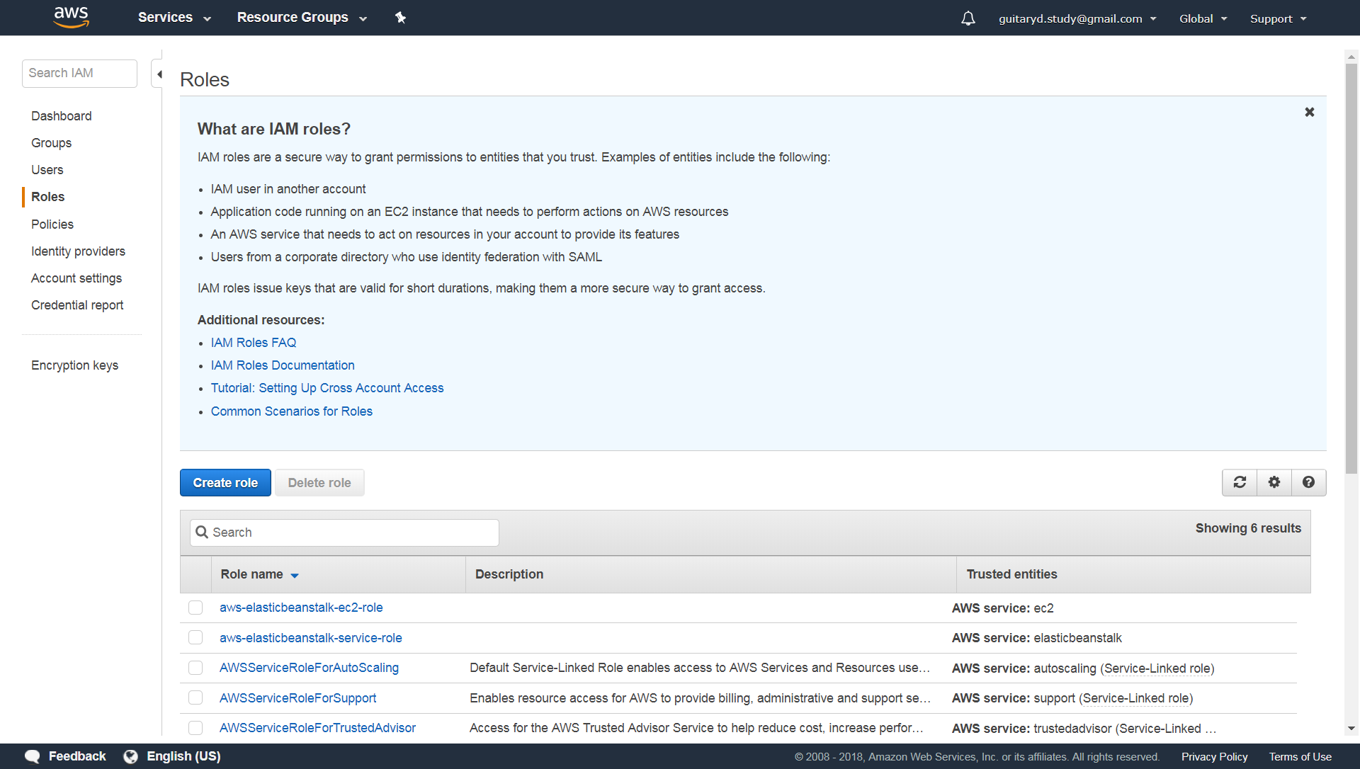Open Common Scenarios for Roles link
The height and width of the screenshot is (769, 1360).
(x=292, y=411)
